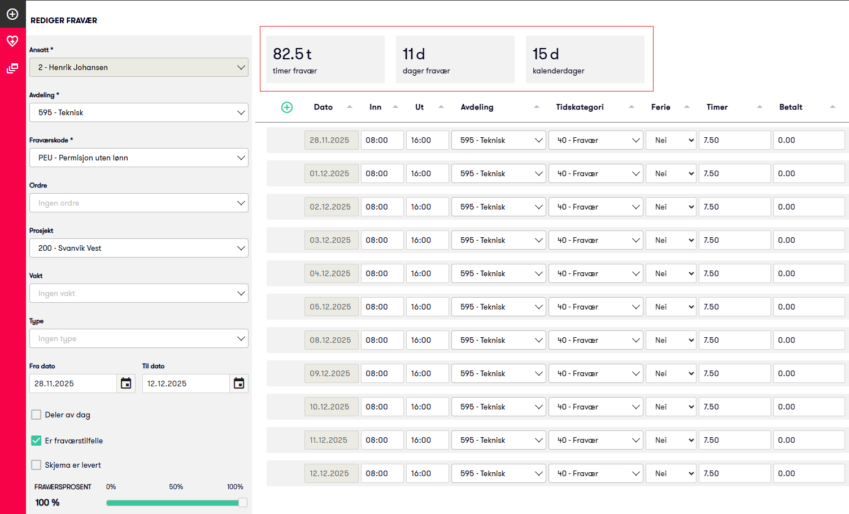The height and width of the screenshot is (514, 849).
Task: Click the Avdeling column header in table
Action: tap(477, 107)
